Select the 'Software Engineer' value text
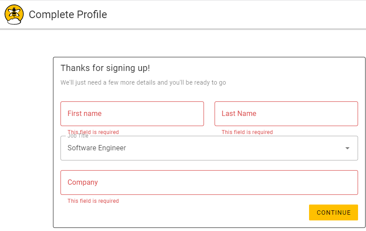The image size is (366, 231). pyautogui.click(x=97, y=148)
